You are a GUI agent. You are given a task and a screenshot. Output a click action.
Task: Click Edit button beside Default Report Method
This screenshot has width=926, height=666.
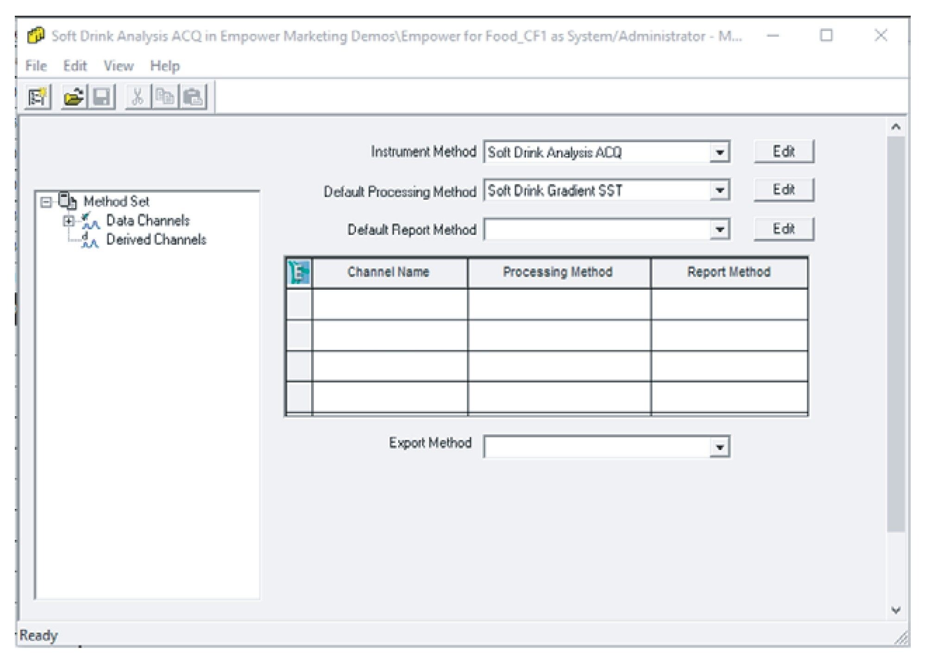783,229
